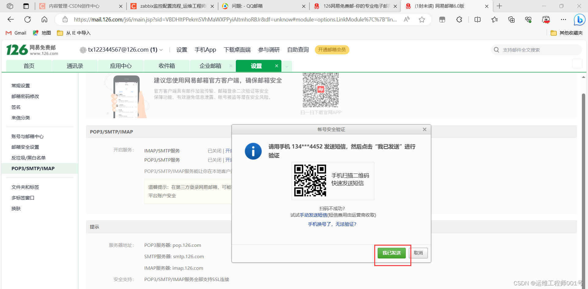Select 多标签窗口 in the sidebar
The image size is (588, 289).
[x=23, y=198]
